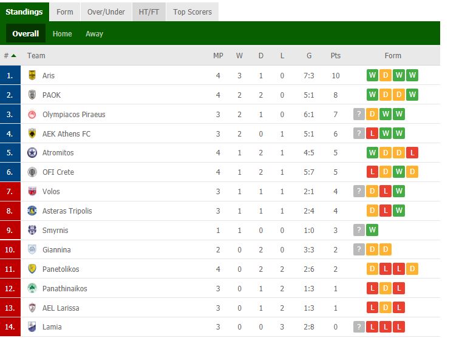Viewport: 462px width, 338px height.
Task: Click the Panetolikos team crest
Action: [x=32, y=269]
